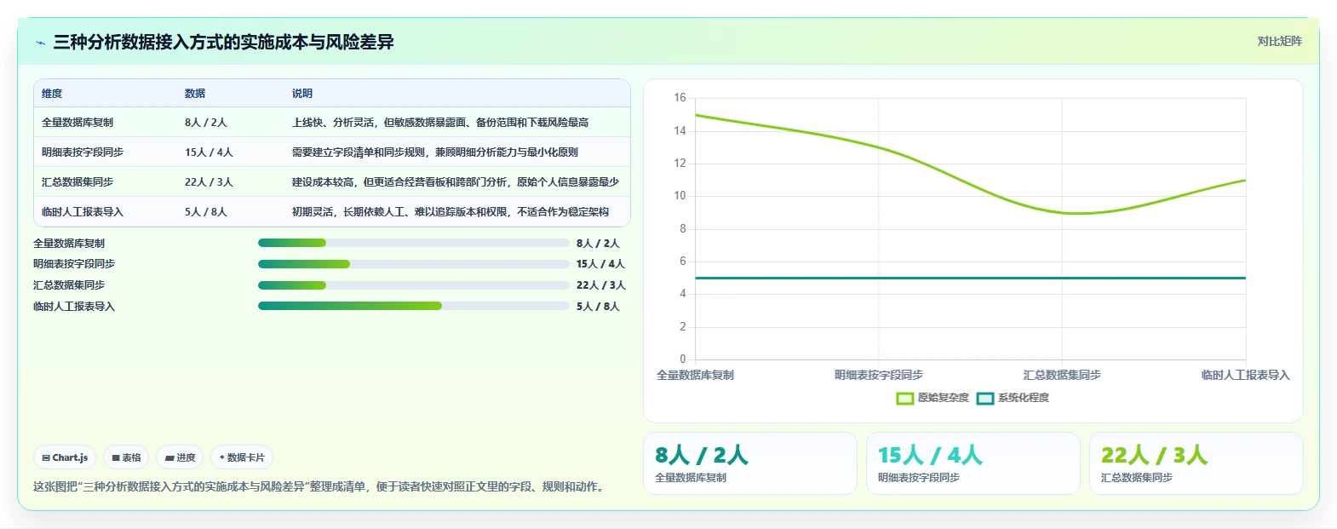Click the 全量数据库复制 x-axis label on chart
The image size is (1337, 529).
coord(695,375)
